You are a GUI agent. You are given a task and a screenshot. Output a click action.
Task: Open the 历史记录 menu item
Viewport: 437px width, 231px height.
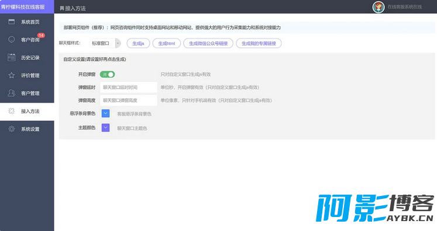(x=27, y=57)
